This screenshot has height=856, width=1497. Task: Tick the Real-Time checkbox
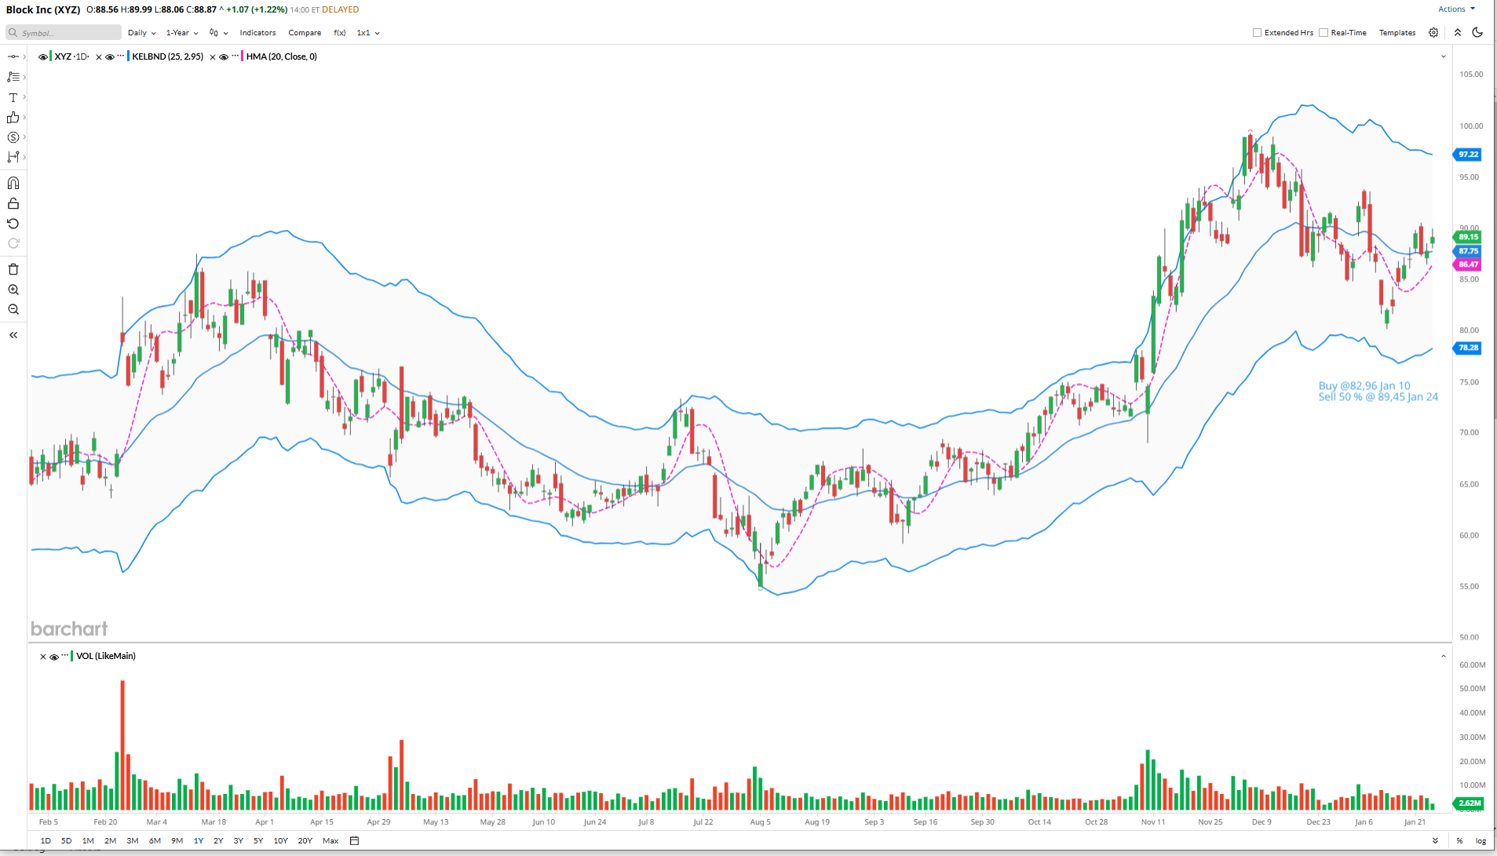[1324, 33]
